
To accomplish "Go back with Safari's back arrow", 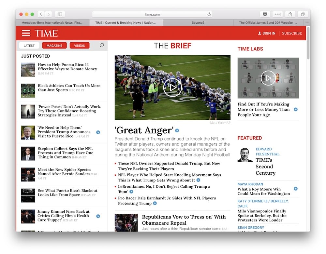I will [x=41, y=14].
